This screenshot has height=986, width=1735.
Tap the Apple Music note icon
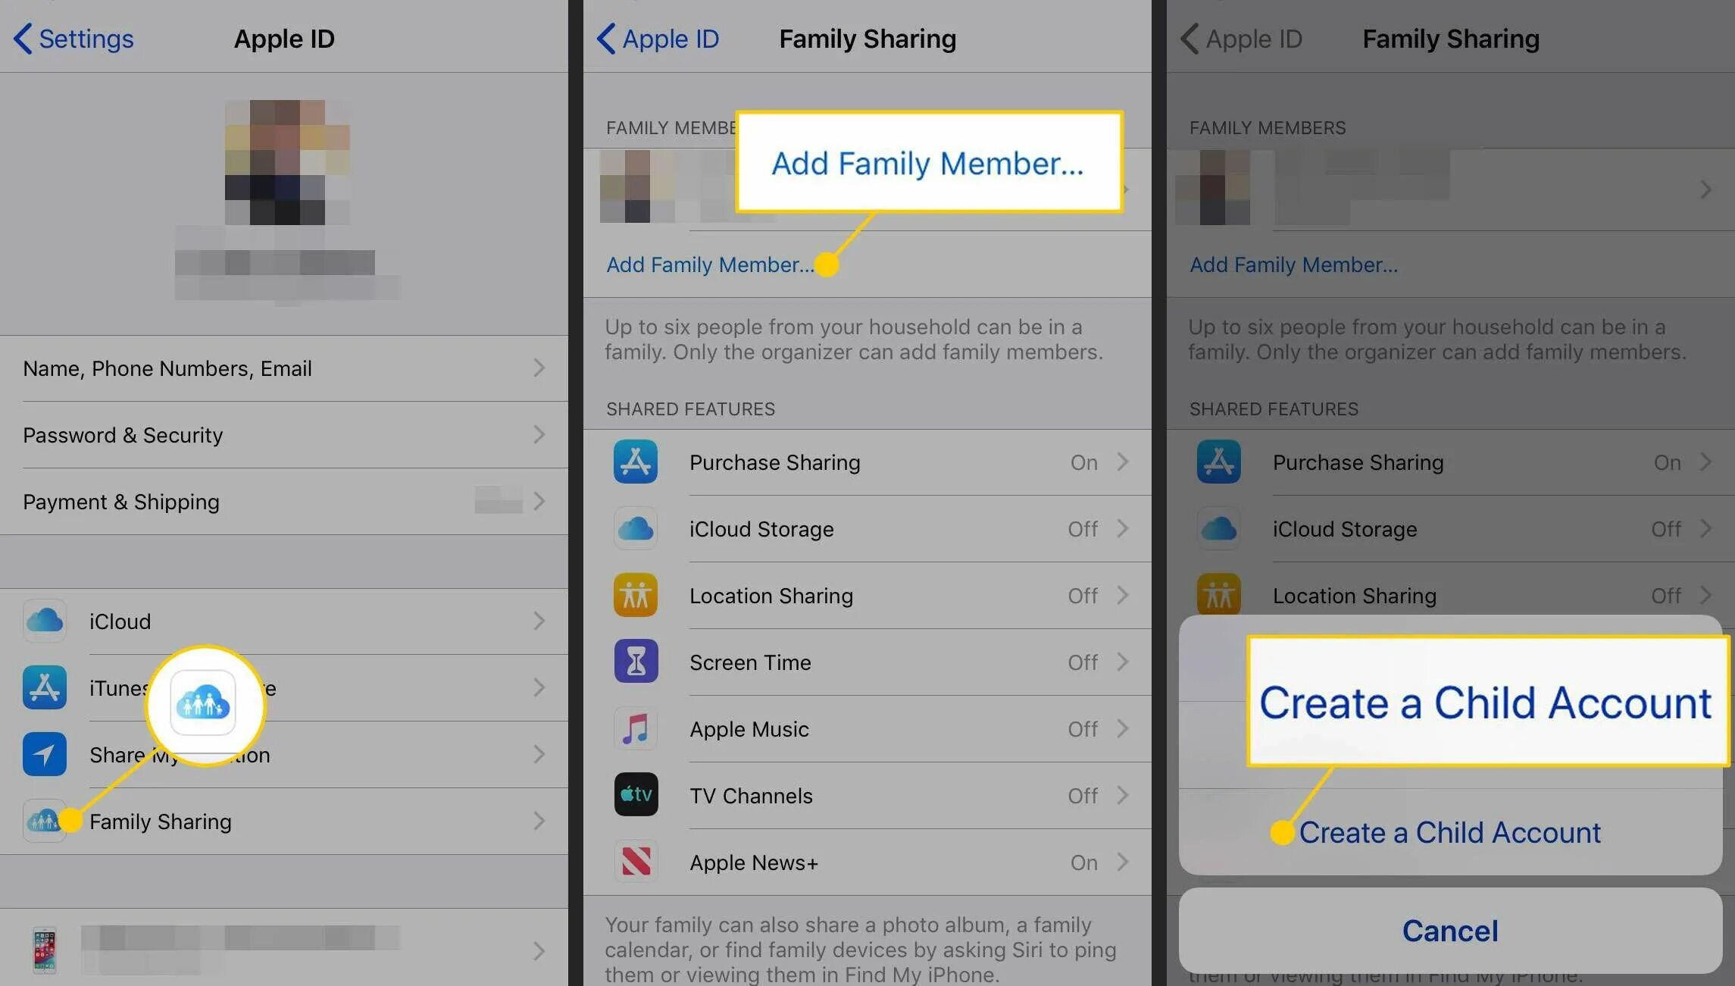(x=636, y=728)
